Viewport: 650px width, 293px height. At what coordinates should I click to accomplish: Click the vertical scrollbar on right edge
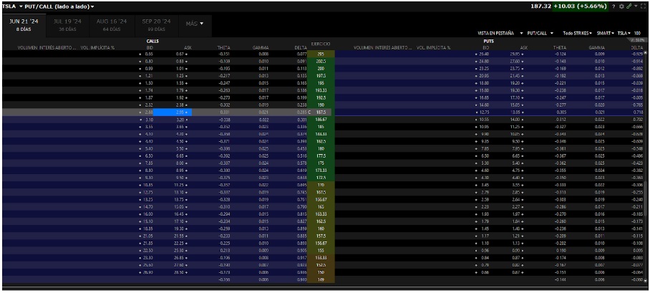(647, 143)
